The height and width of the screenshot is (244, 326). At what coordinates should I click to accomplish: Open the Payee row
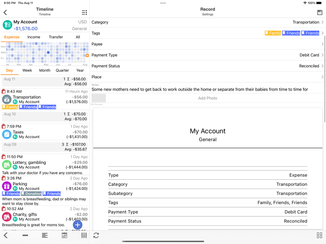[207, 44]
